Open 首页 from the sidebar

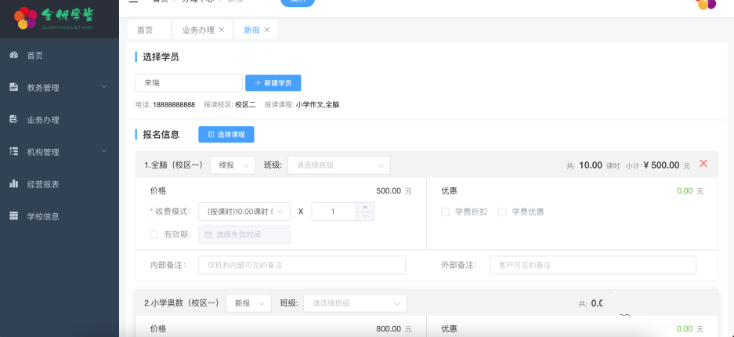[x=34, y=56]
